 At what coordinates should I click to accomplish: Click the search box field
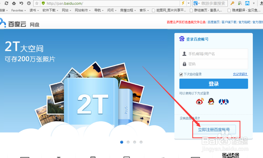[x=214, y=3]
